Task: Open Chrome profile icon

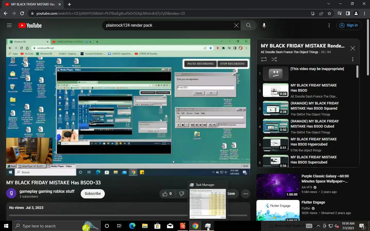Action: point(356,13)
